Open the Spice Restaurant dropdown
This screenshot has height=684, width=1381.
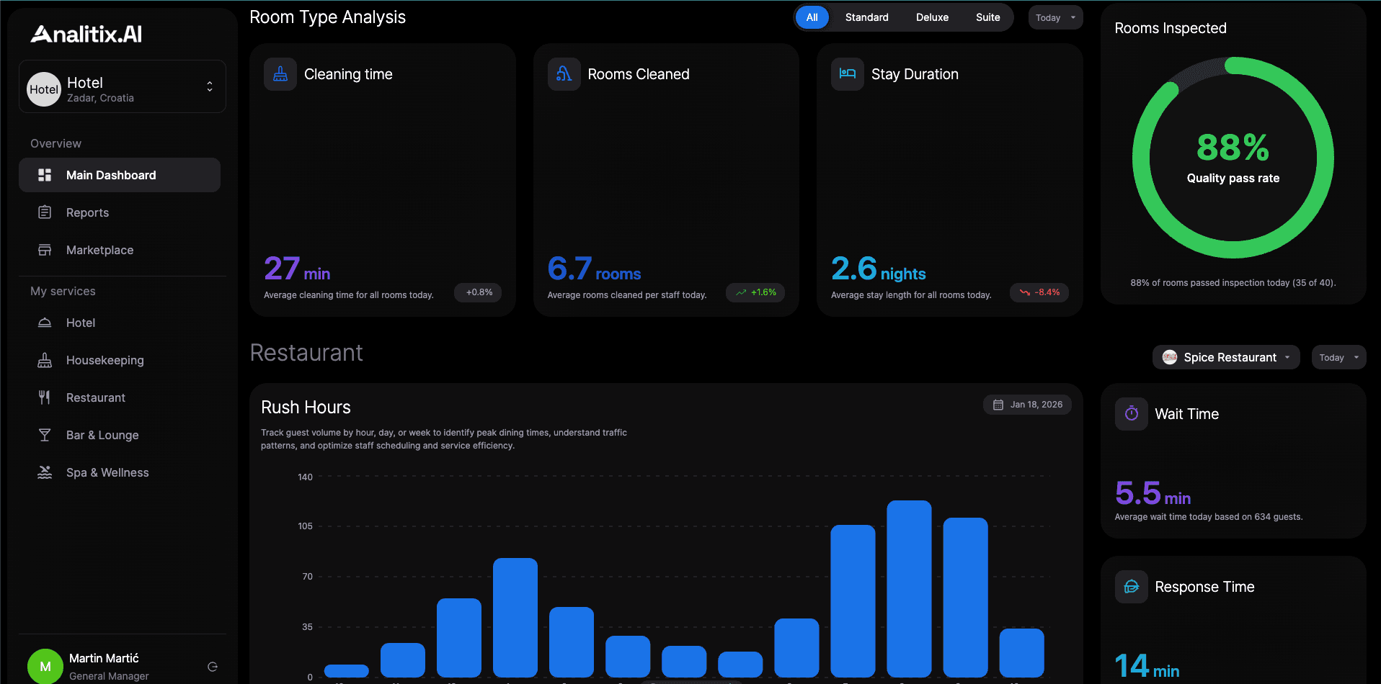click(x=1226, y=357)
